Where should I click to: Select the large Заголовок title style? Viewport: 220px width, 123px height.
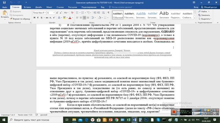(164, 15)
